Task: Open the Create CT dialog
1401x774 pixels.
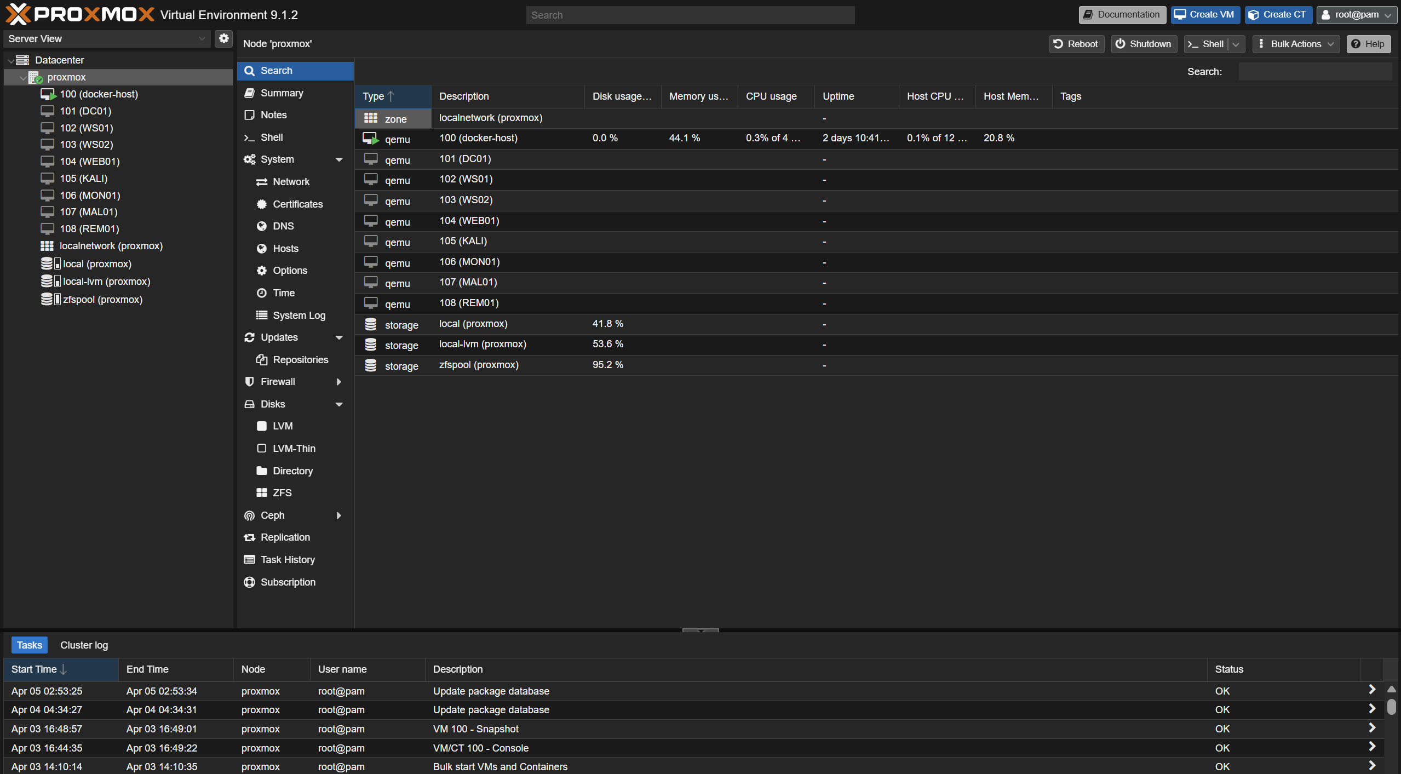Action: tap(1278, 15)
